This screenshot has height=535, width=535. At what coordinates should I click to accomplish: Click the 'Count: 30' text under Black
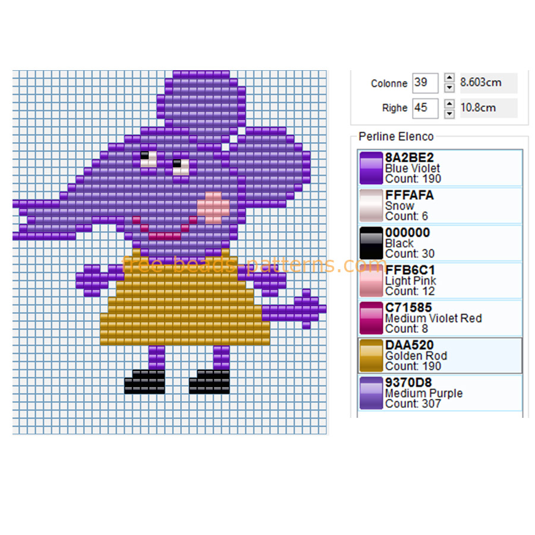(x=410, y=254)
